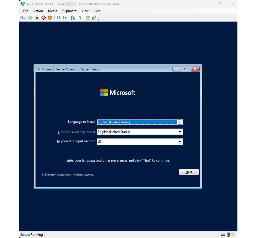Open the Media menu
Screen dimensions: 256x238
[x=52, y=11]
